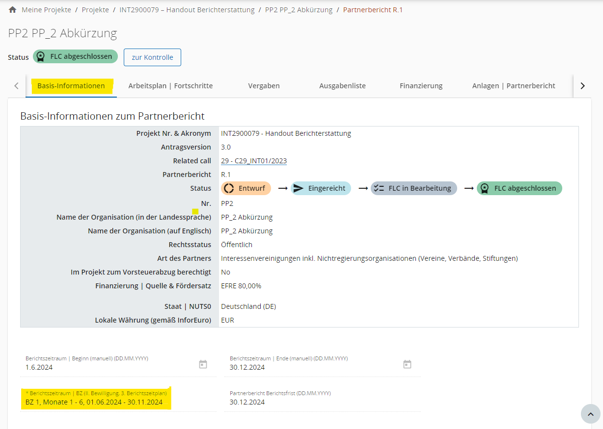Click the zur Kontrolle button
This screenshot has width=603, height=429.
152,57
